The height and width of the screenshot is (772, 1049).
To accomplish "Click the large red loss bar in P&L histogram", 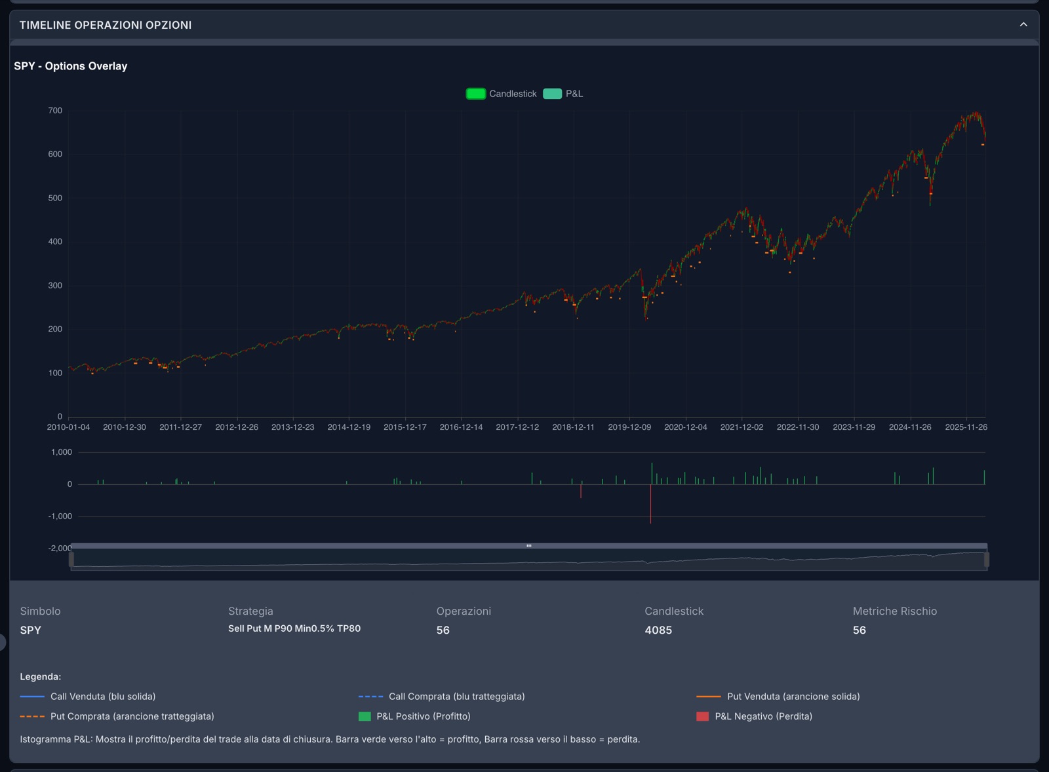I will [650, 504].
